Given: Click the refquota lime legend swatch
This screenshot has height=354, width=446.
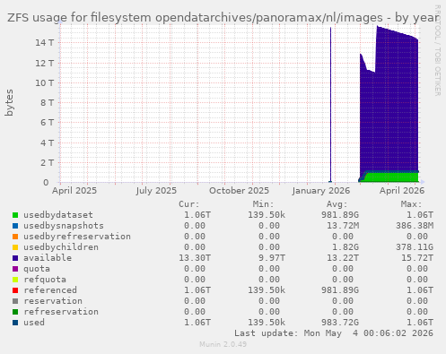Looking at the screenshot, I should (x=15, y=280).
